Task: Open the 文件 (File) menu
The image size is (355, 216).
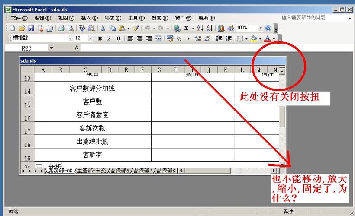Action: 19,18
